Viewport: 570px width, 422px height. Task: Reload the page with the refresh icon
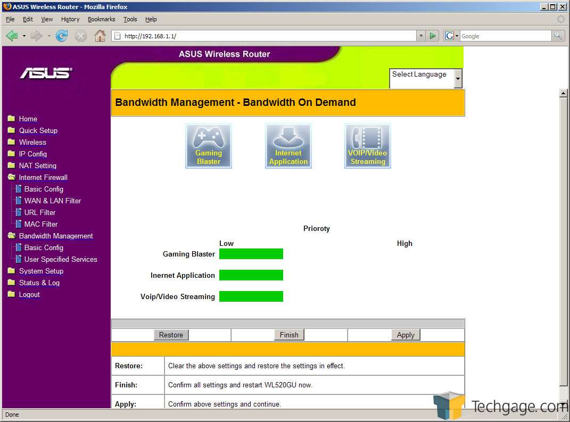62,36
